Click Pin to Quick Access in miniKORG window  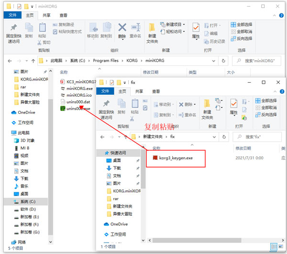point(14,33)
